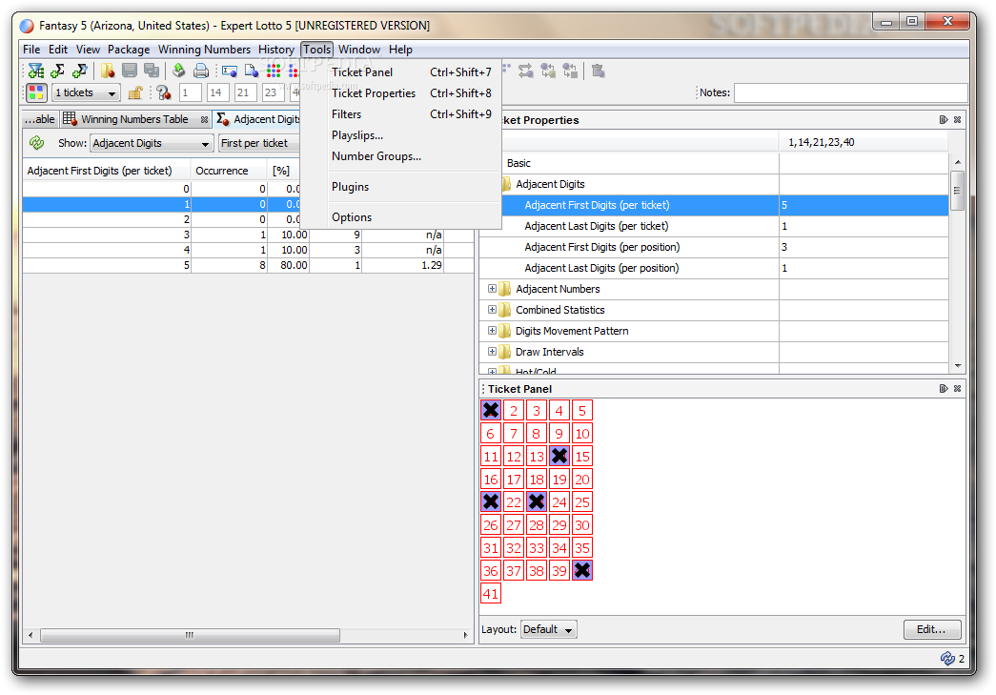Sort by Occurrence column header

229,171
